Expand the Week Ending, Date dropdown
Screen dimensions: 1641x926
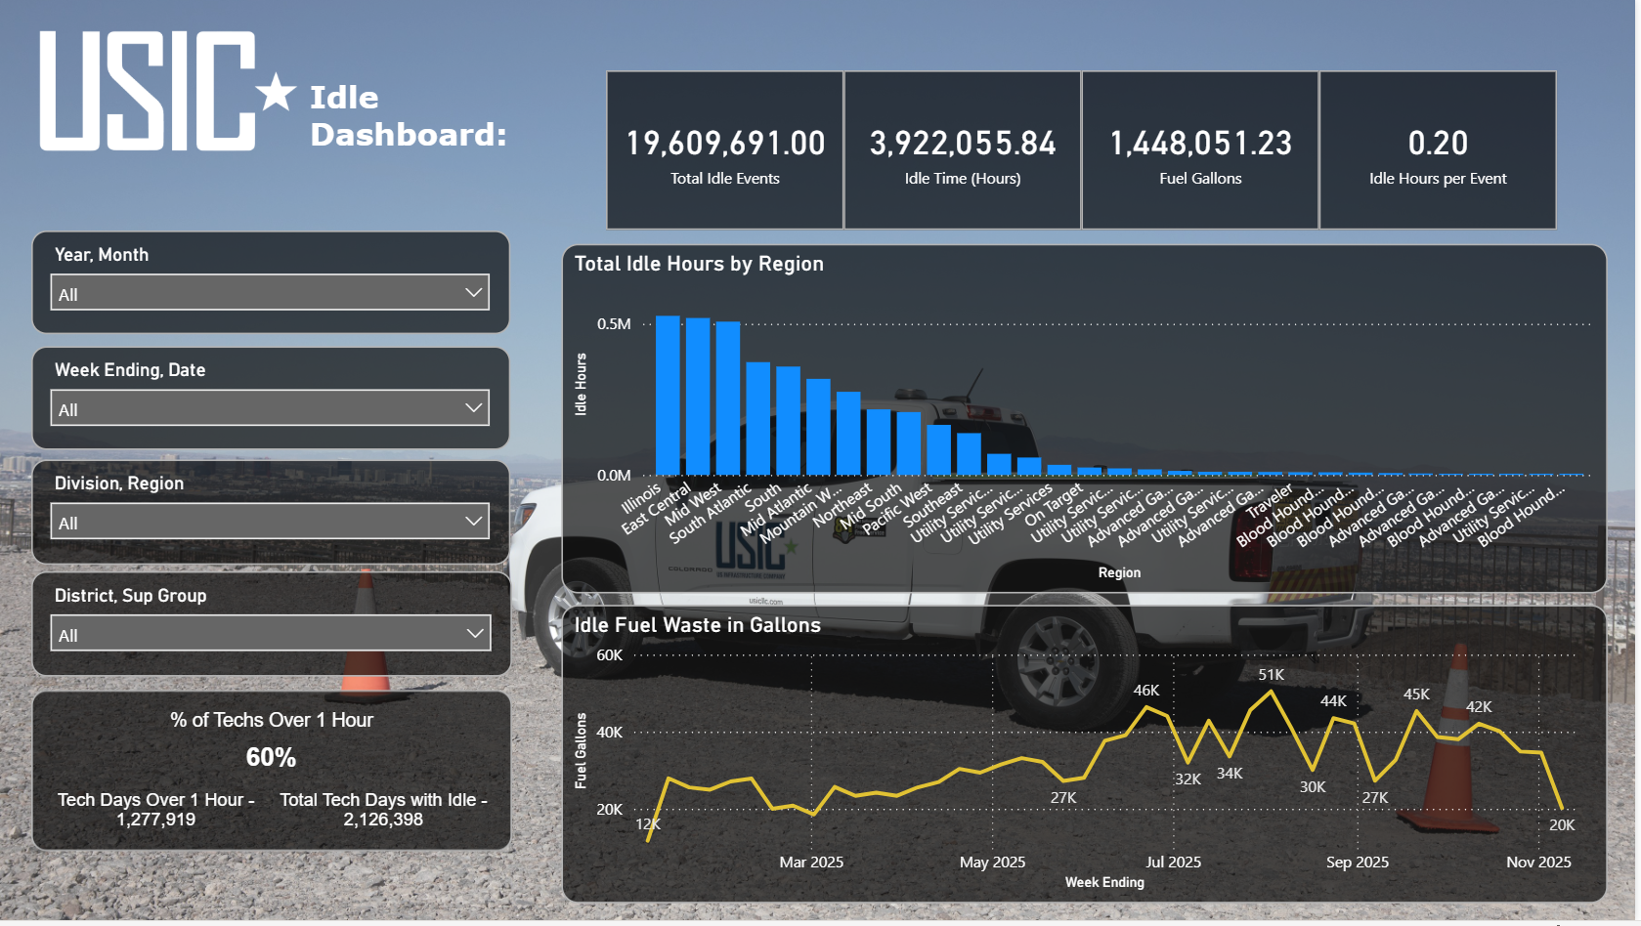271,407
